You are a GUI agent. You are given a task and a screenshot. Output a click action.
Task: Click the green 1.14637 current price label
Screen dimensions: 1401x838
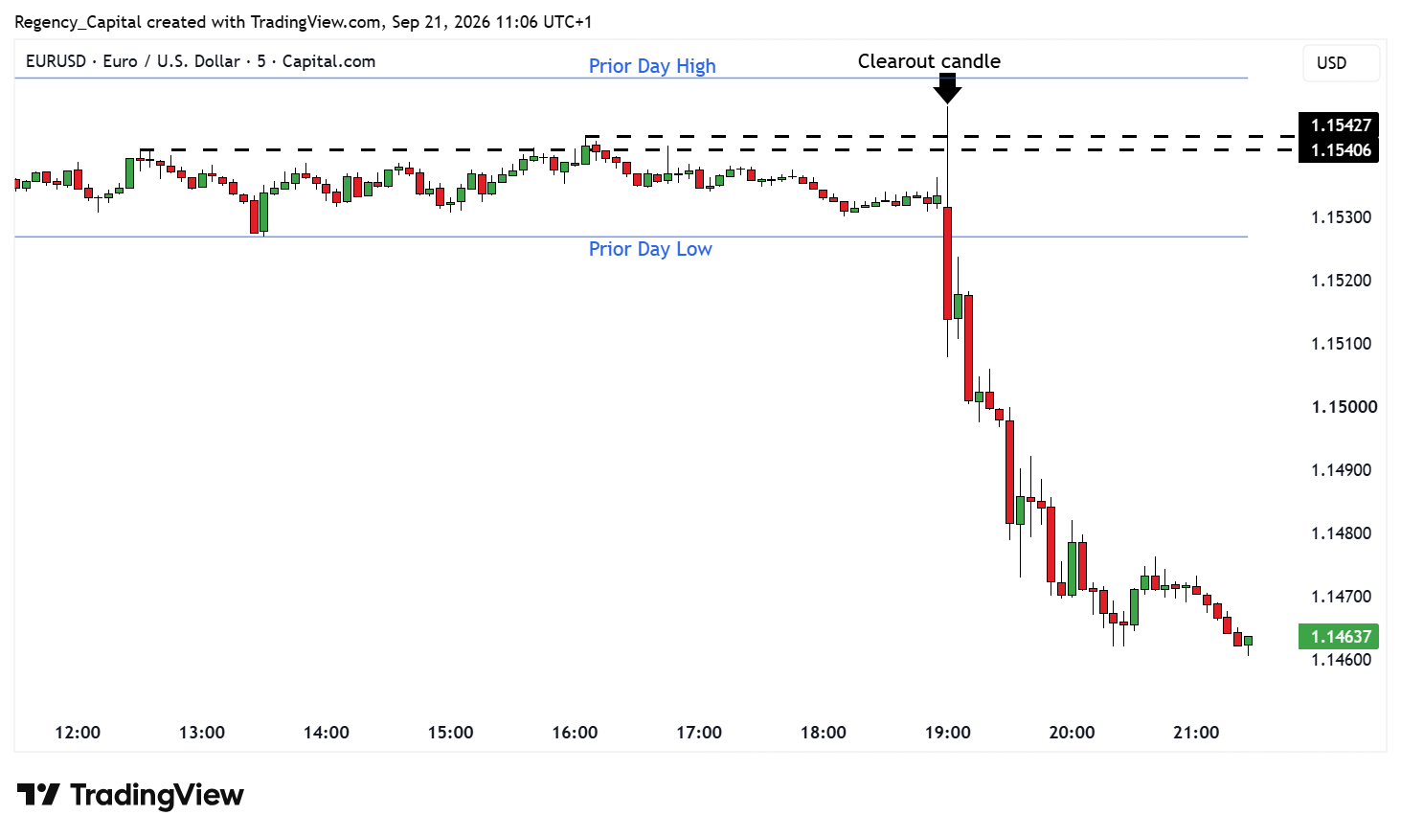[1339, 637]
